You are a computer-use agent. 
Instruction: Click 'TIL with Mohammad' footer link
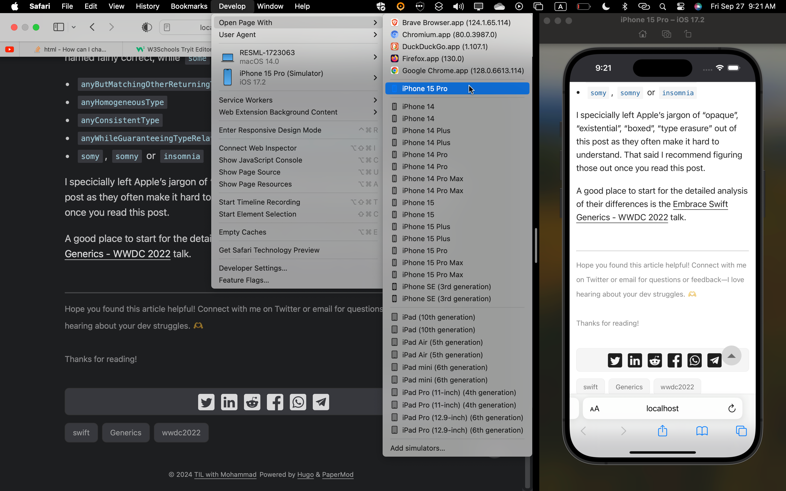point(225,474)
